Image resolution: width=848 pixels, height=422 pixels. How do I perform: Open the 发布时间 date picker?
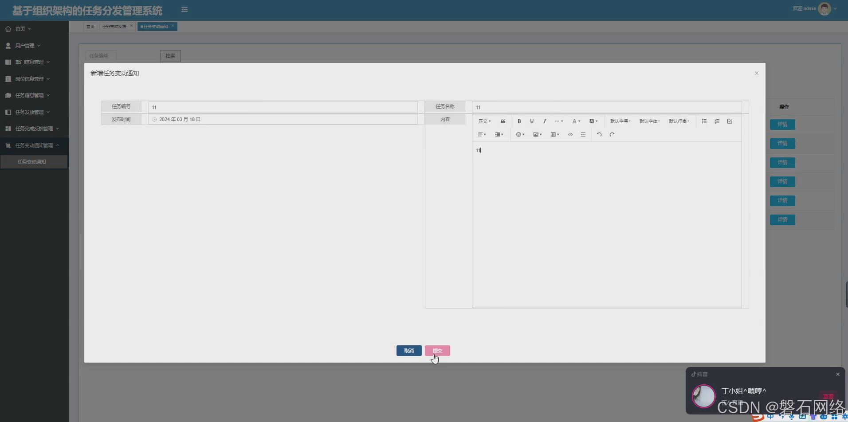coord(283,119)
